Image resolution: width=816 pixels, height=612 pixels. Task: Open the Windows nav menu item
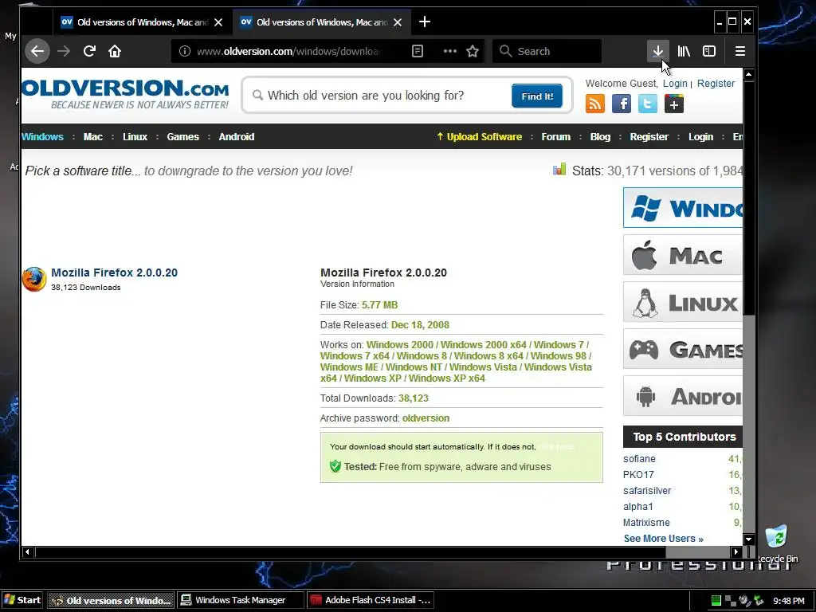tap(43, 137)
